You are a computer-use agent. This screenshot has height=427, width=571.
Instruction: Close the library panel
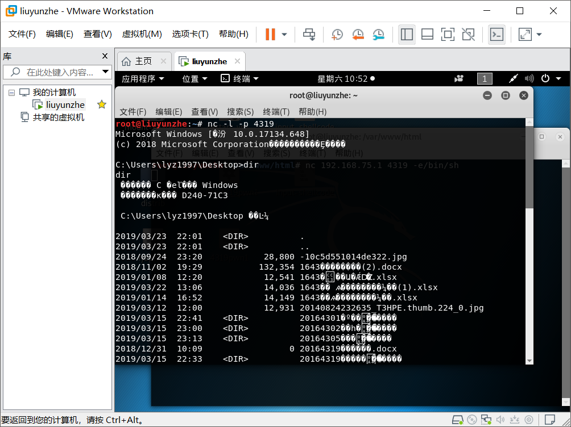pos(105,56)
